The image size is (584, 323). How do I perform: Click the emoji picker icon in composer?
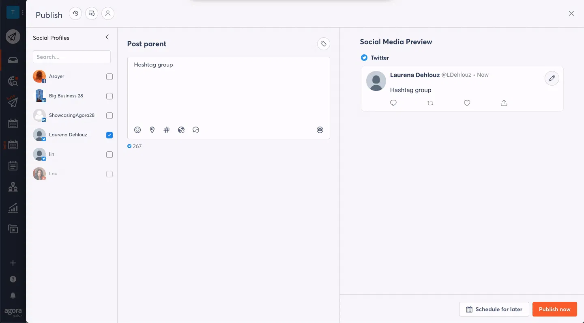pos(137,130)
